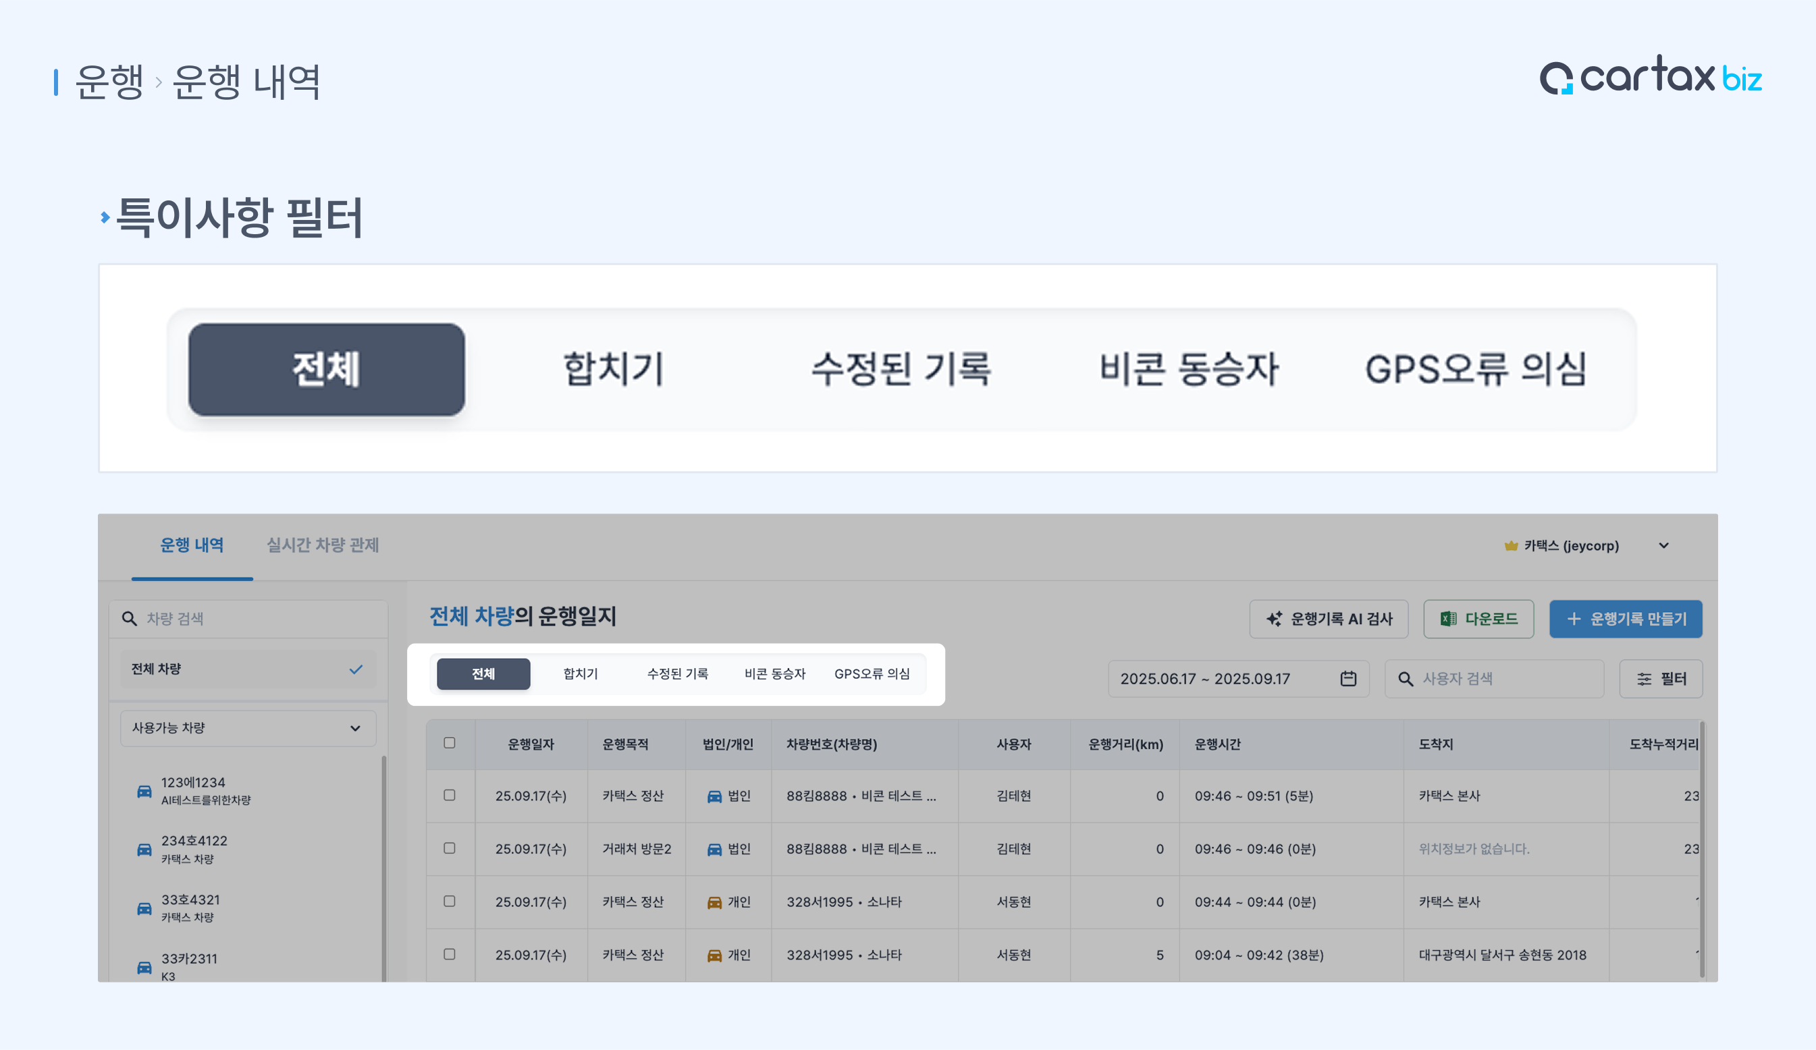Select the checkbox for 거래처 방문2 row

point(450,848)
